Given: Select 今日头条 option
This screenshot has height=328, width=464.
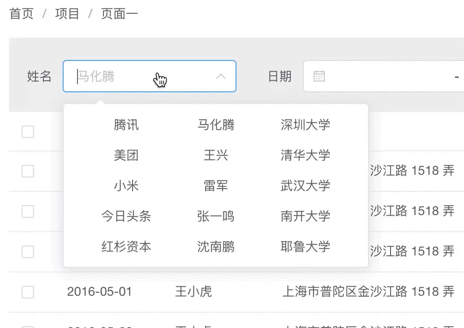Looking at the screenshot, I should 126,216.
